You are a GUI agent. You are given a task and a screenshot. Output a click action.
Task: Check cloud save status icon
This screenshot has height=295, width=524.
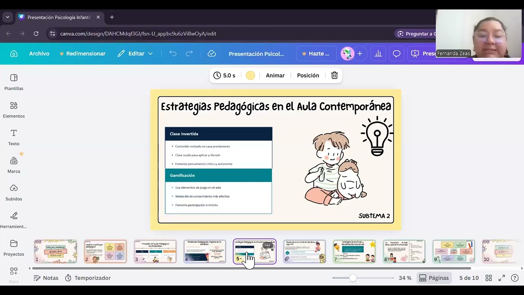point(212,54)
